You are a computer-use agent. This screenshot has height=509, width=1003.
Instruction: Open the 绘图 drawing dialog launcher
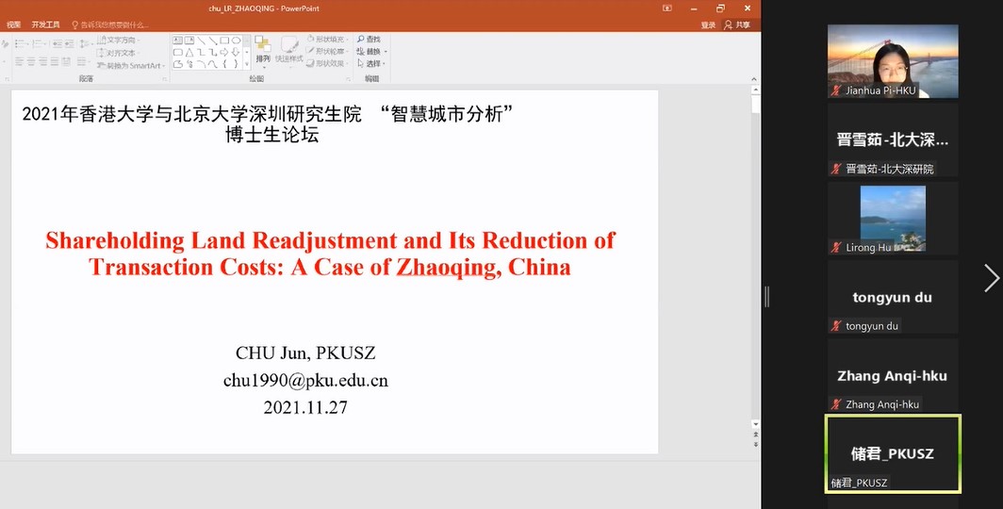coord(349,79)
